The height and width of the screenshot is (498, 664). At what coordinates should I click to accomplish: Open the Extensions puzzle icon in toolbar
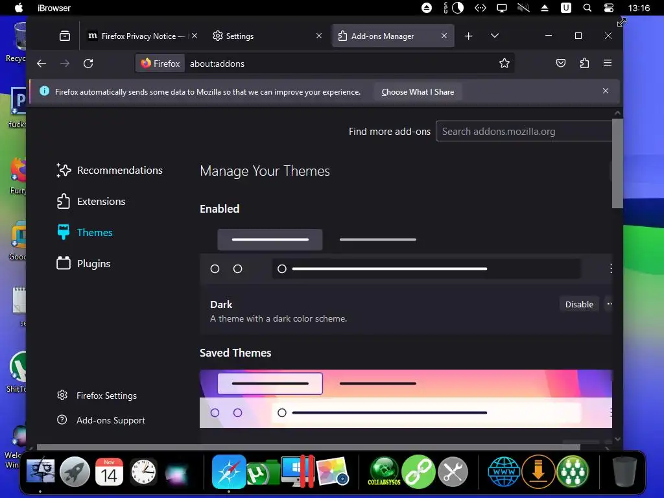click(x=584, y=63)
